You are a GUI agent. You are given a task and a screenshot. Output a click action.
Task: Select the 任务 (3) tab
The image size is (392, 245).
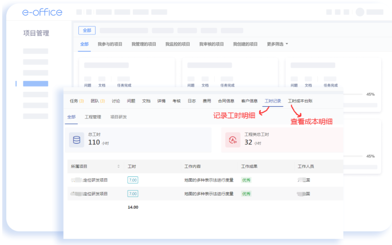(x=77, y=101)
